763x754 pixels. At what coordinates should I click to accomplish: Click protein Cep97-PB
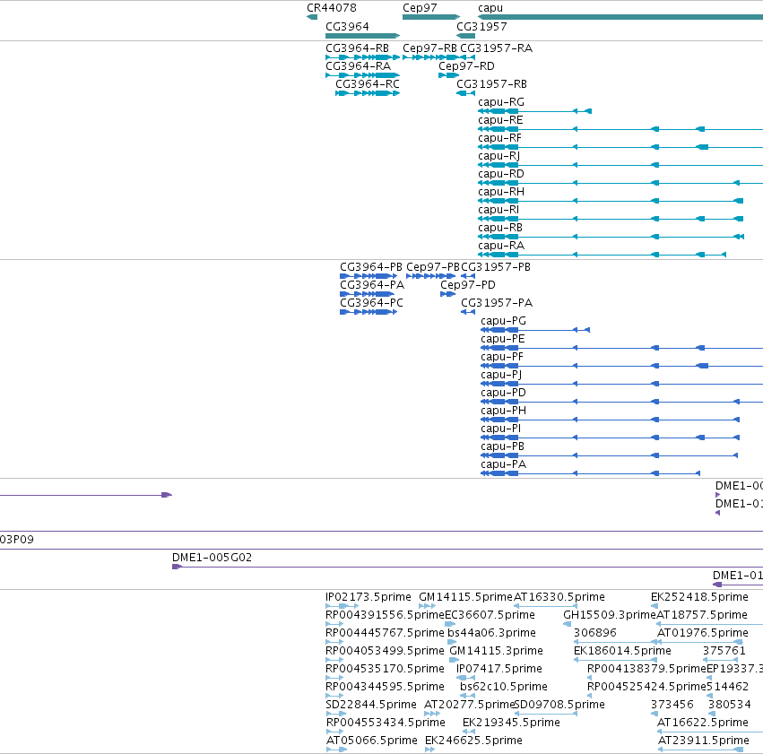coord(430,276)
